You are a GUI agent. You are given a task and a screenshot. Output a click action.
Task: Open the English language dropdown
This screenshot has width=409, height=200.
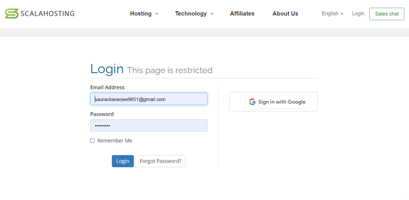[332, 14]
